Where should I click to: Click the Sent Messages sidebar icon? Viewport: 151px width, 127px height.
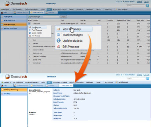pyautogui.click(x=2, y=24)
